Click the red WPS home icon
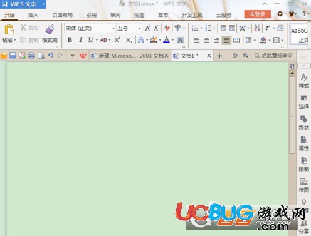This screenshot has width=311, height=236. [x=83, y=56]
